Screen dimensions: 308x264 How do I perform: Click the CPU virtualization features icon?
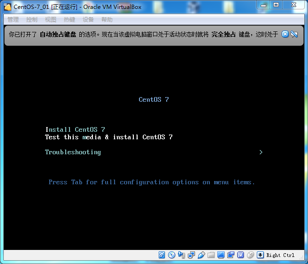pyautogui.click(x=240, y=255)
